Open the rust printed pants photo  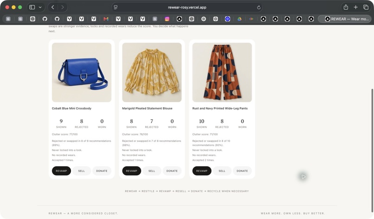222,72
